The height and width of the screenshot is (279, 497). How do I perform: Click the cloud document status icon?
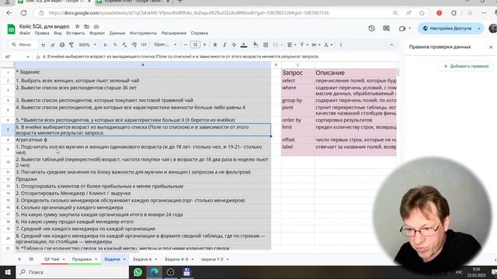96,26
